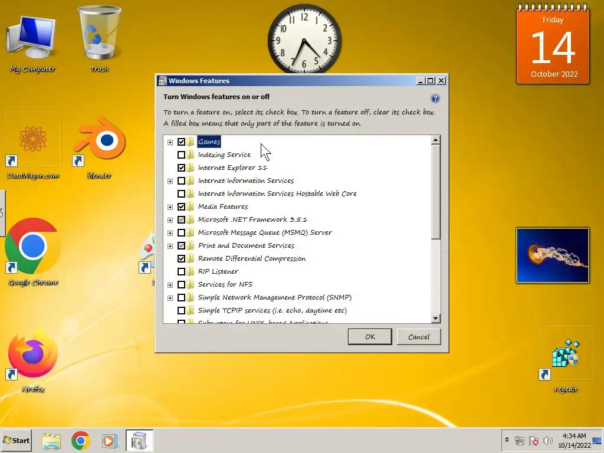The height and width of the screenshot is (453, 604).
Task: Check IIS Hostable Web Core checkbox
Action: 181,193
